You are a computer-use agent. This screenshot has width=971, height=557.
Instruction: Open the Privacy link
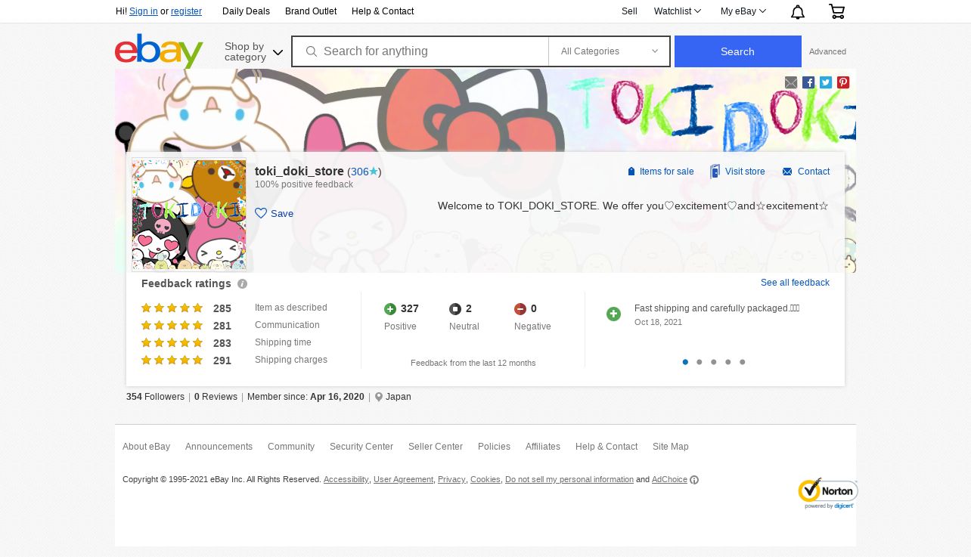click(451, 480)
